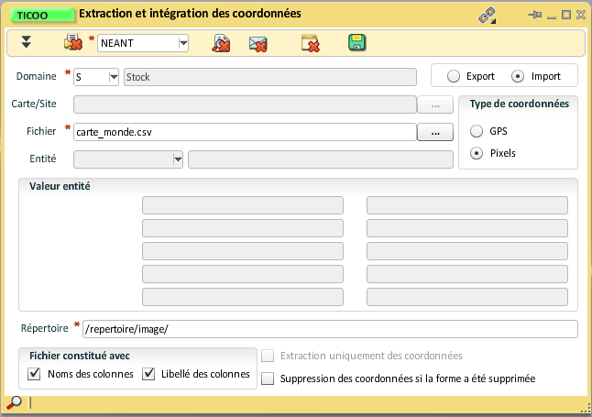This screenshot has width=592, height=417.
Task: Click the pin icon in title bar
Action: [x=535, y=16]
